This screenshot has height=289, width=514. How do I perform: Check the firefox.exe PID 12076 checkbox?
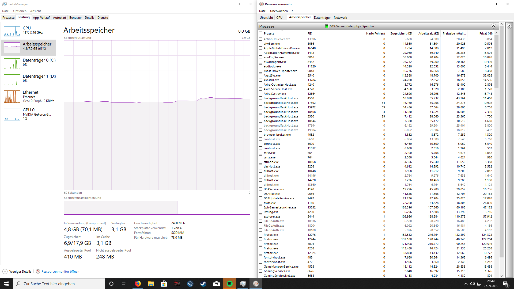(x=260, y=235)
